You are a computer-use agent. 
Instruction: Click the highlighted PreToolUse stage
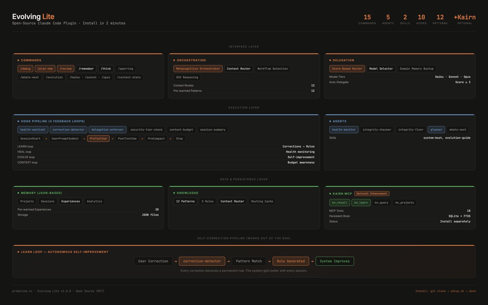coord(98,139)
